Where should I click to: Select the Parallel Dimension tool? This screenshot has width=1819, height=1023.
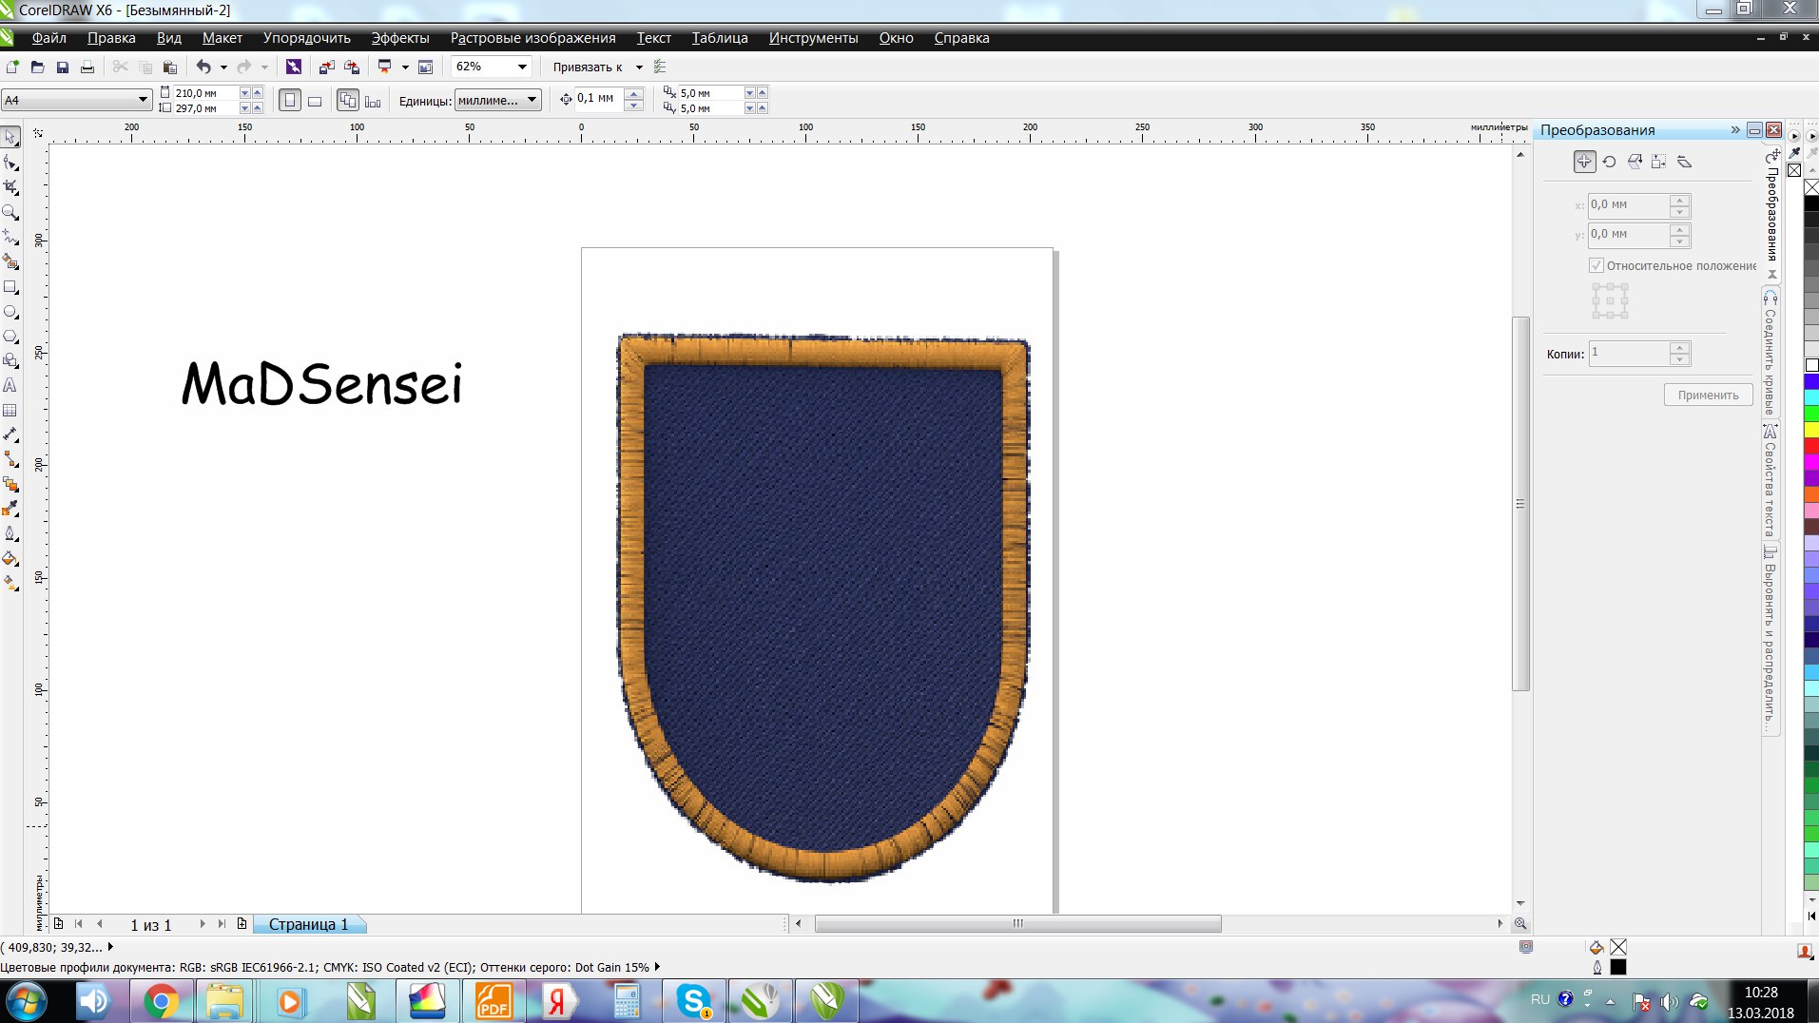10,434
